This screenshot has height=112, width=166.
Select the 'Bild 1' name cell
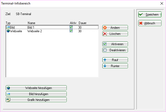[x=31, y=27]
